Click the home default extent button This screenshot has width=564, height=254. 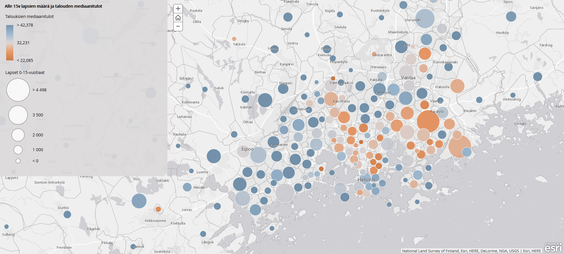[x=178, y=18]
